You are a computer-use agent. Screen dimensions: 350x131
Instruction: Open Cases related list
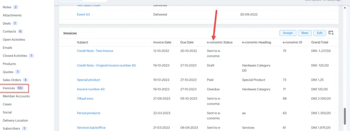[7, 104]
